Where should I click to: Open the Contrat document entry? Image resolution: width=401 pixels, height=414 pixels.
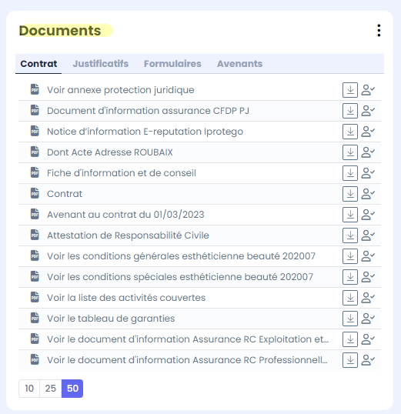click(x=65, y=194)
